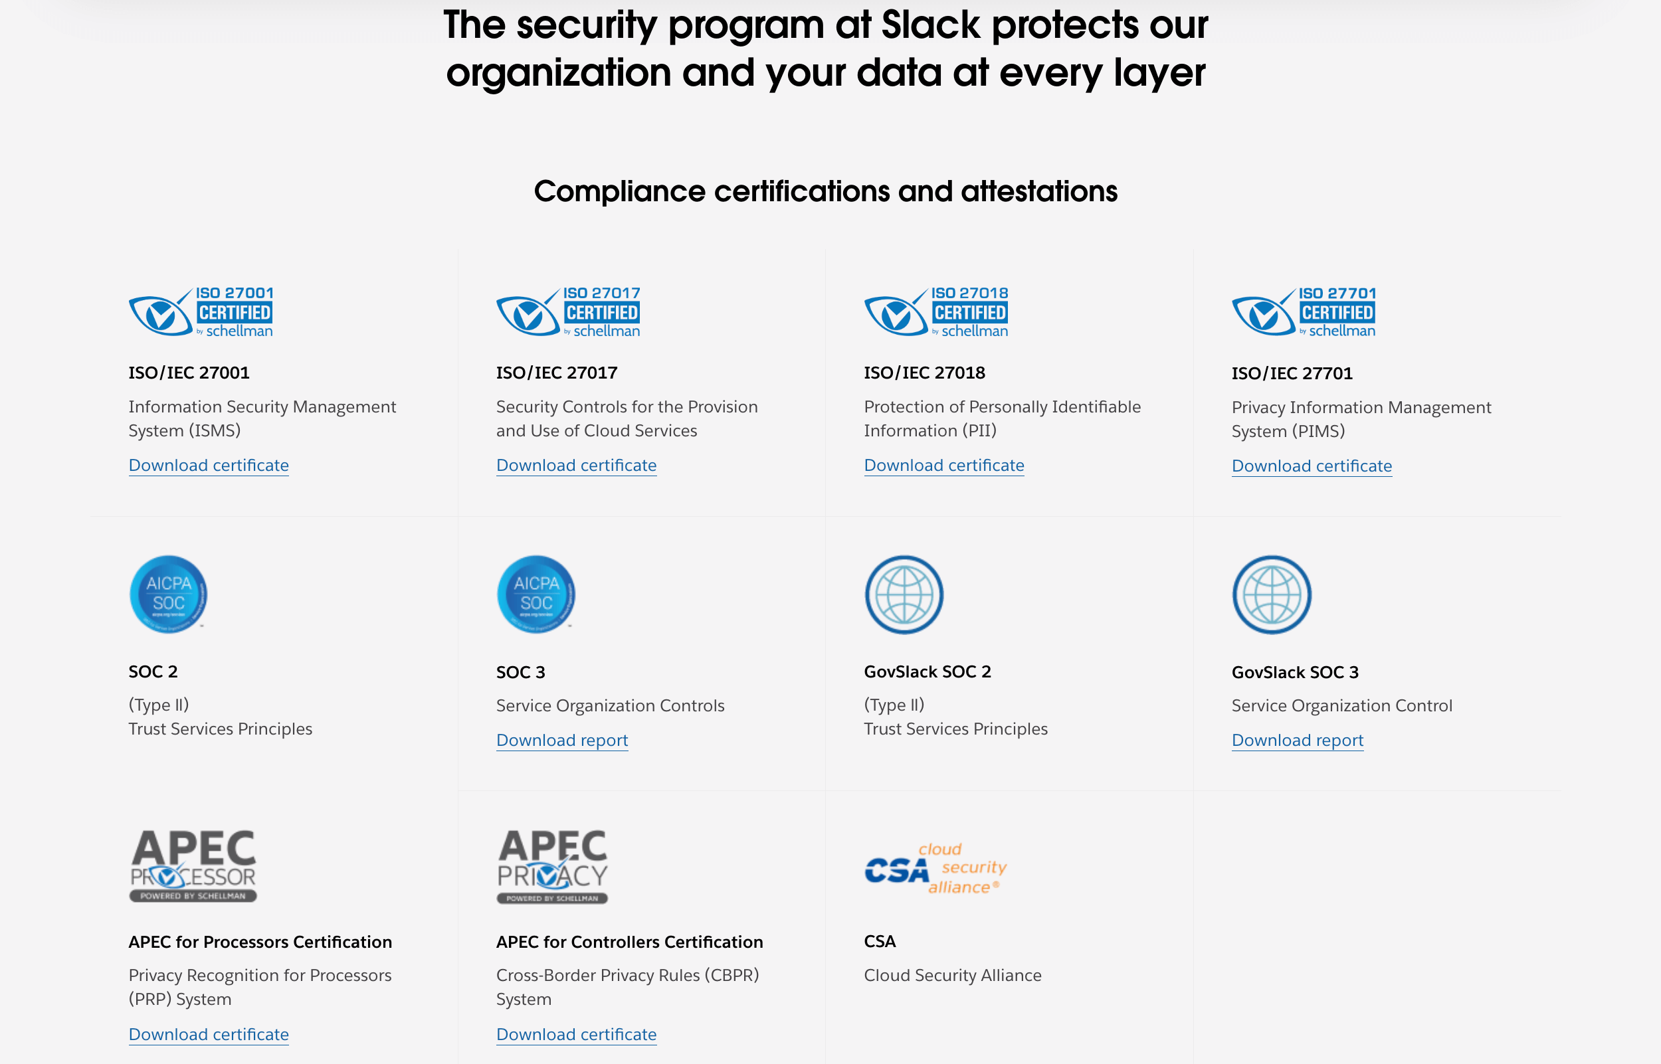The height and width of the screenshot is (1064, 1661).
Task: Download the ISO/IEC 27017 certificate
Action: pos(576,465)
